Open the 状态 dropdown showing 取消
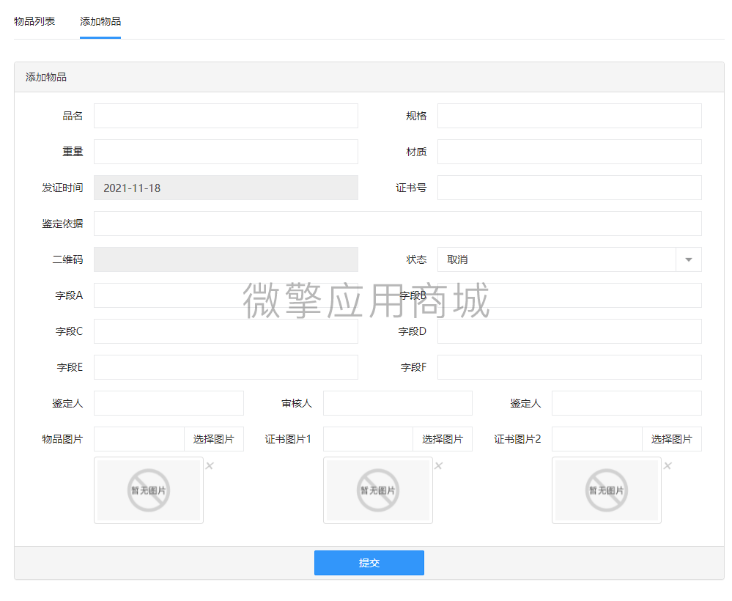The image size is (732, 601). [x=569, y=259]
